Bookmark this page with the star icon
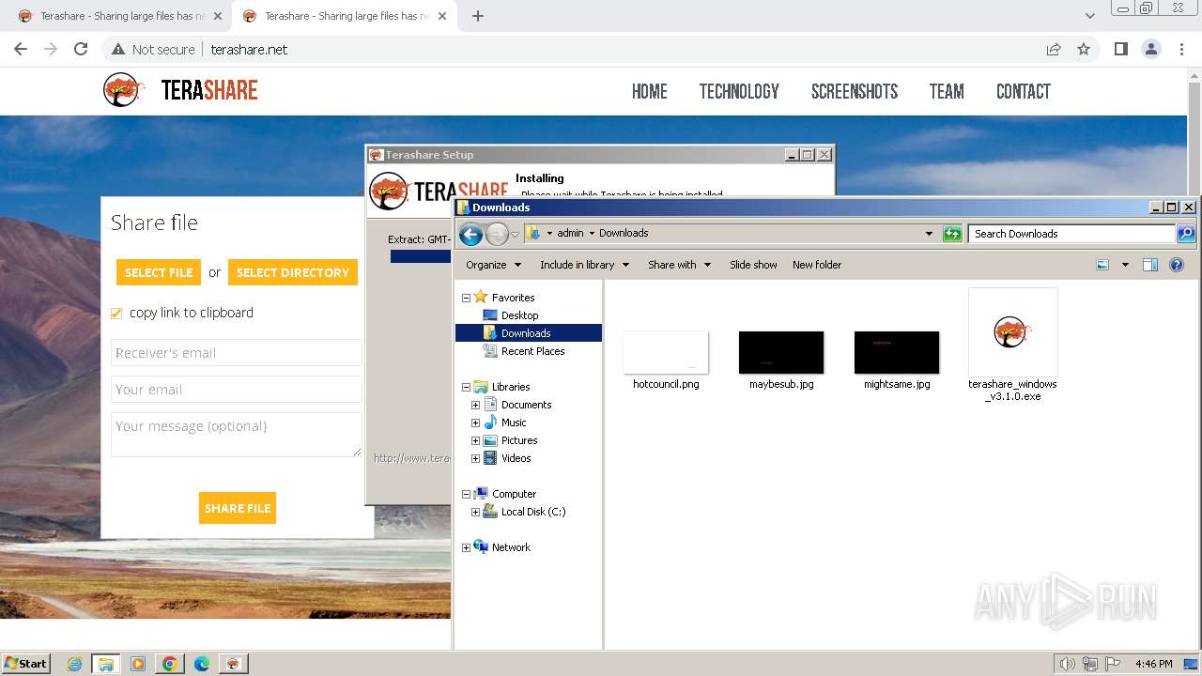The height and width of the screenshot is (676, 1202). [x=1084, y=49]
